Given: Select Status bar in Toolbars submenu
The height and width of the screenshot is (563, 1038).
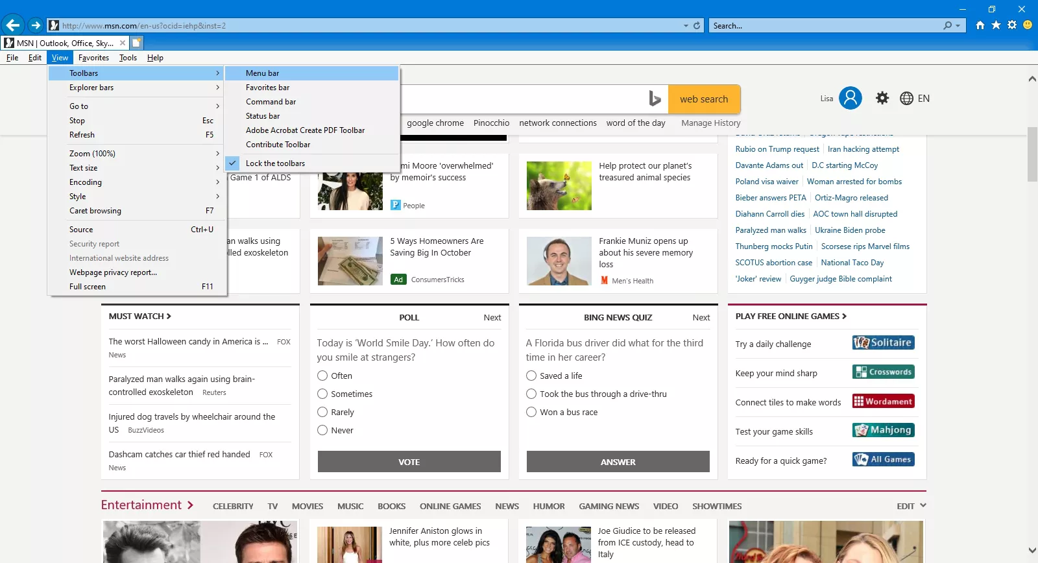Looking at the screenshot, I should (x=263, y=116).
